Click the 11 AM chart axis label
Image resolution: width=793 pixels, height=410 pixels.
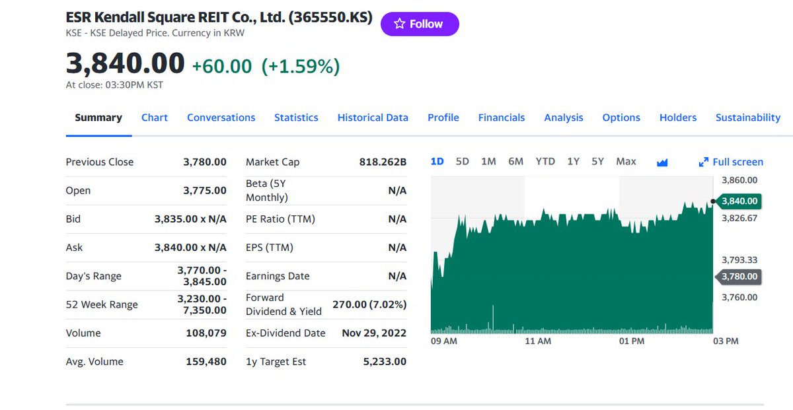538,341
